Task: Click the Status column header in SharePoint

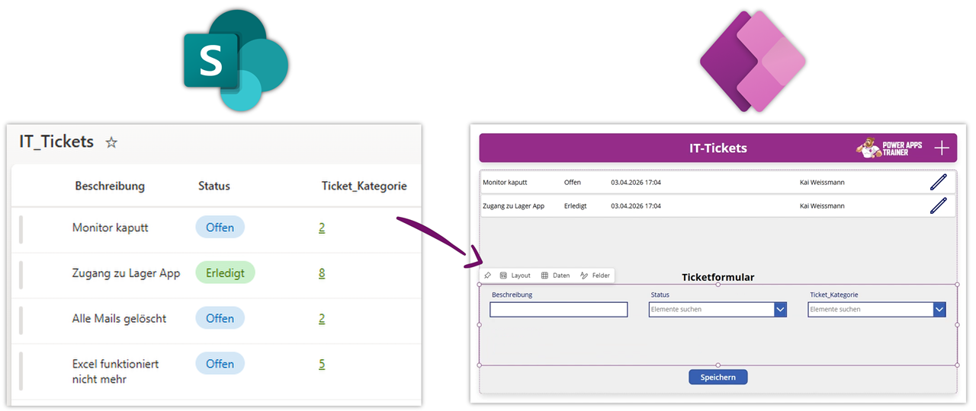Action: click(x=214, y=186)
